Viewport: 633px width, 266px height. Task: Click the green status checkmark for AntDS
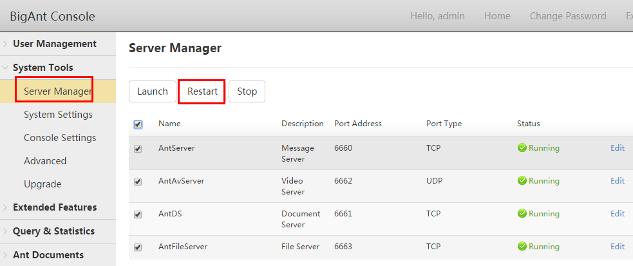tap(522, 214)
